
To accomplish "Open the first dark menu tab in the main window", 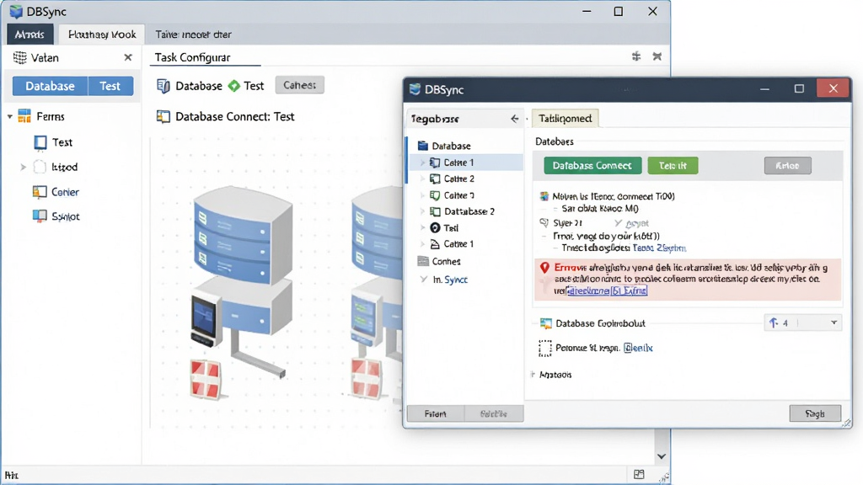I will click(29, 34).
